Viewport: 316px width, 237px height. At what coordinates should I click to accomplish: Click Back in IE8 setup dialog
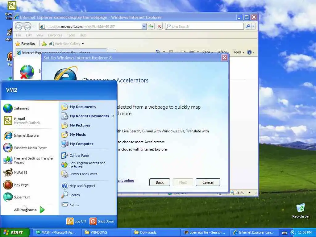(160, 182)
